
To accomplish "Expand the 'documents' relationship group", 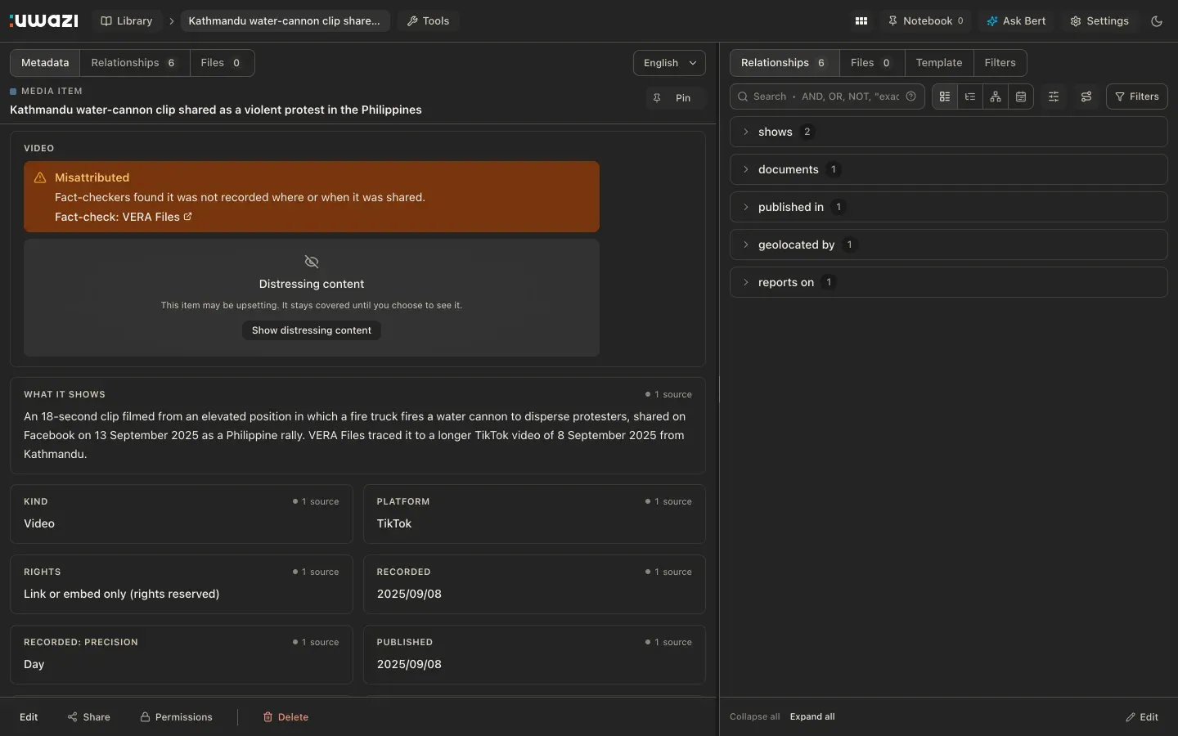I will (x=949, y=169).
